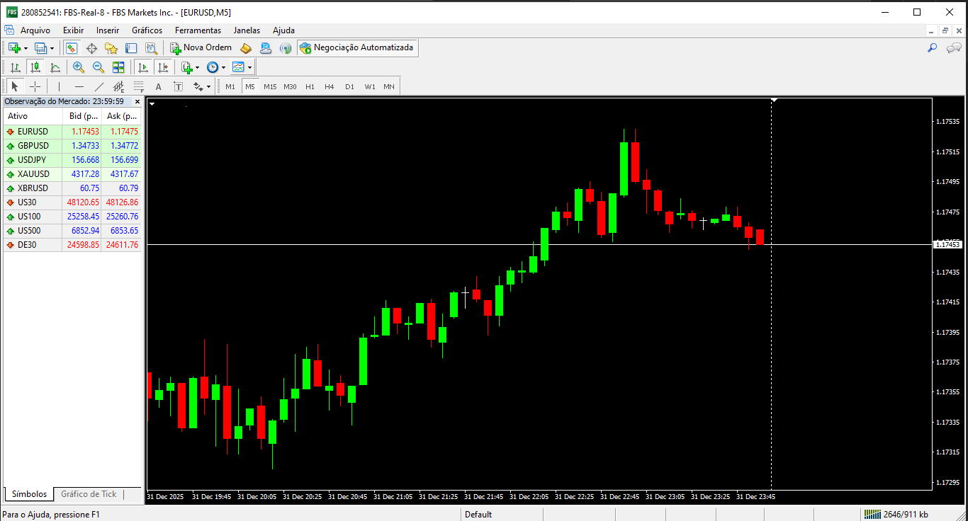968x521 pixels.
Task: Click the Nova Ordem button
Action: 201,47
